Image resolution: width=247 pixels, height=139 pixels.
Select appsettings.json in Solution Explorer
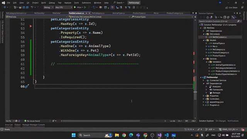217,102
